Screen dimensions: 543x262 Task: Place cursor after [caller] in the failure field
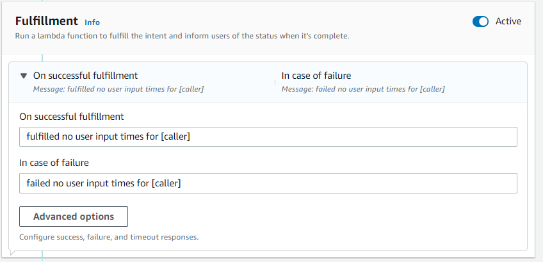(181, 183)
